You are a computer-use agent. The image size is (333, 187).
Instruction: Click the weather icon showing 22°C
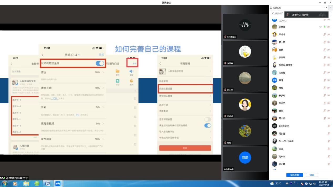272,184
